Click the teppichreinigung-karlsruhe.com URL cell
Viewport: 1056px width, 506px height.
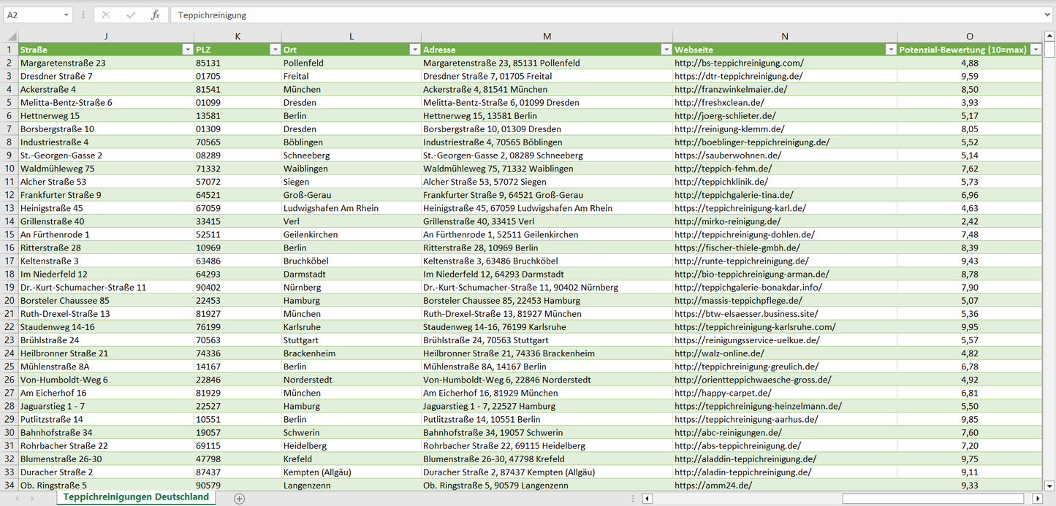(x=755, y=327)
